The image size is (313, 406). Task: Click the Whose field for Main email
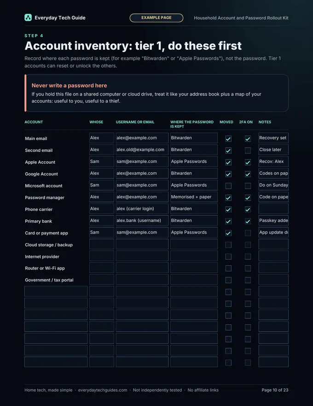pos(102,138)
